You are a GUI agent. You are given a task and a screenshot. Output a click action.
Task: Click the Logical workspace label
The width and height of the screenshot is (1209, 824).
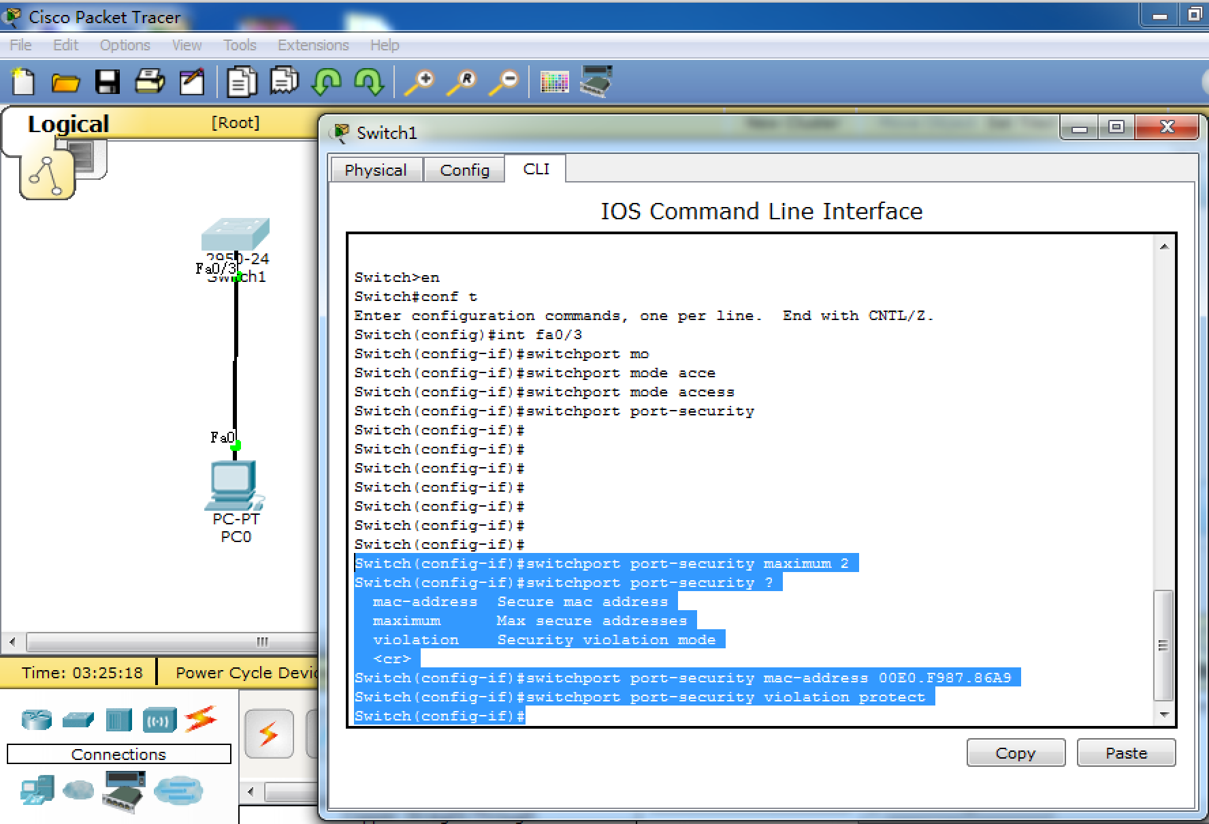(68, 124)
